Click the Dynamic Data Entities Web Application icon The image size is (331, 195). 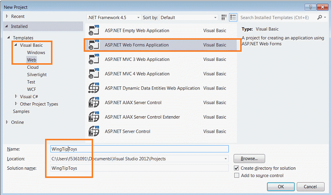click(x=94, y=88)
